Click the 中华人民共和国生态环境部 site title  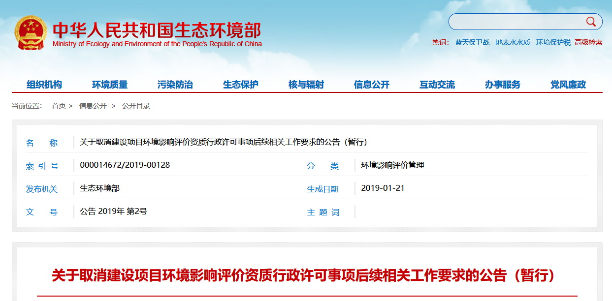[x=157, y=30]
